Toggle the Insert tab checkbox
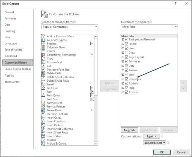 point(127,48)
